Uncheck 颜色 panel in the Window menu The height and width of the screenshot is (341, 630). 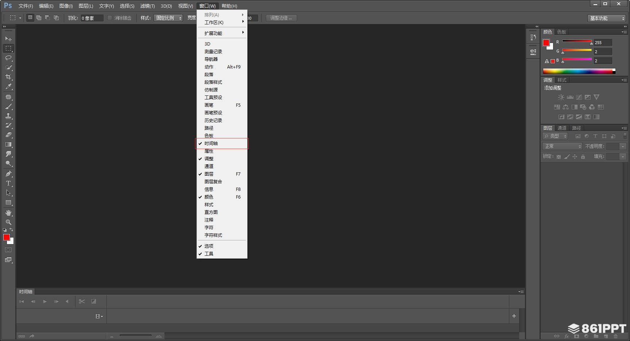[222, 197]
